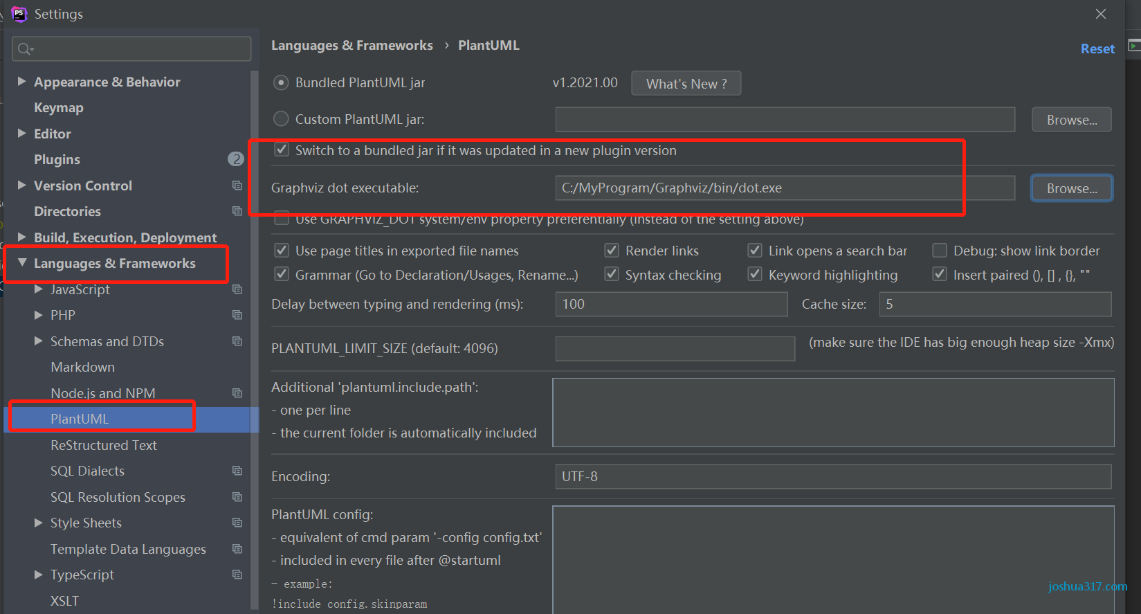Click the PLANTUML_LIMIT_SIZE input field
This screenshot has height=614, width=1141.
tap(675, 349)
